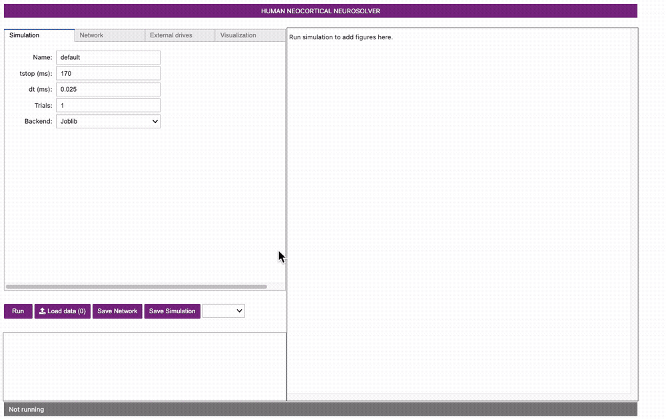Select the dt (ms) input field
Viewport: 666px width, 419px height.
tap(108, 90)
